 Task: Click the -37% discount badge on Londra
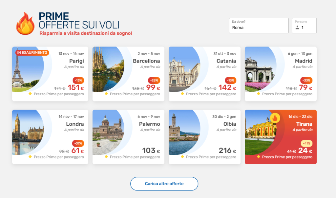(x=78, y=143)
